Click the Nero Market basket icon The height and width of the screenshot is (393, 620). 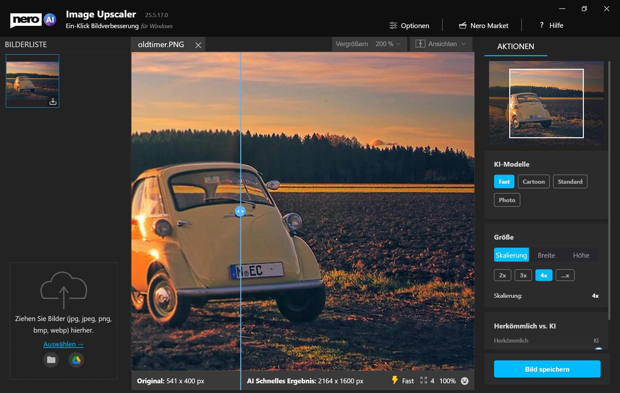coord(463,26)
